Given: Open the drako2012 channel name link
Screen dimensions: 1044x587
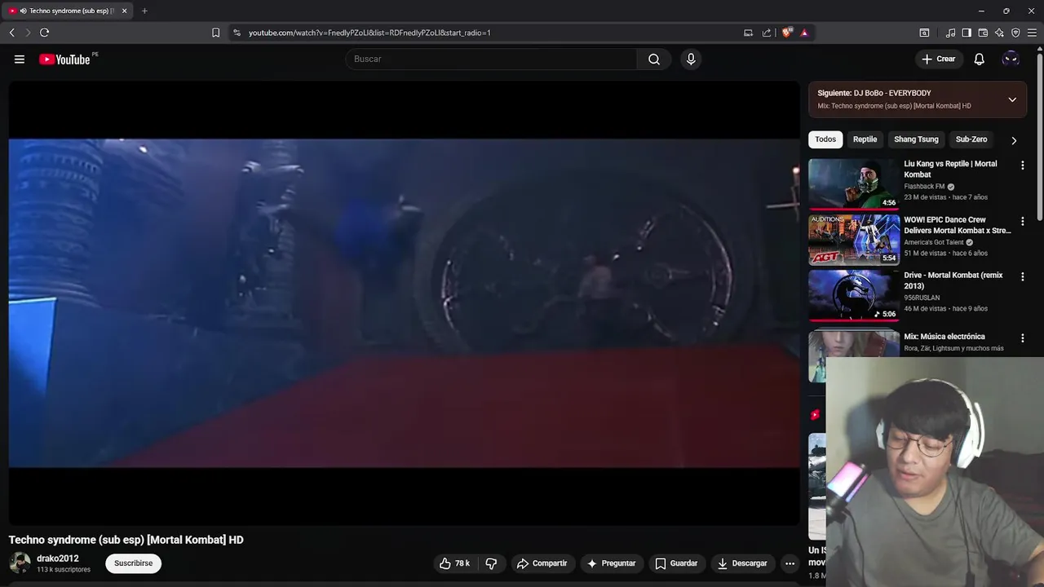Looking at the screenshot, I should (x=58, y=558).
